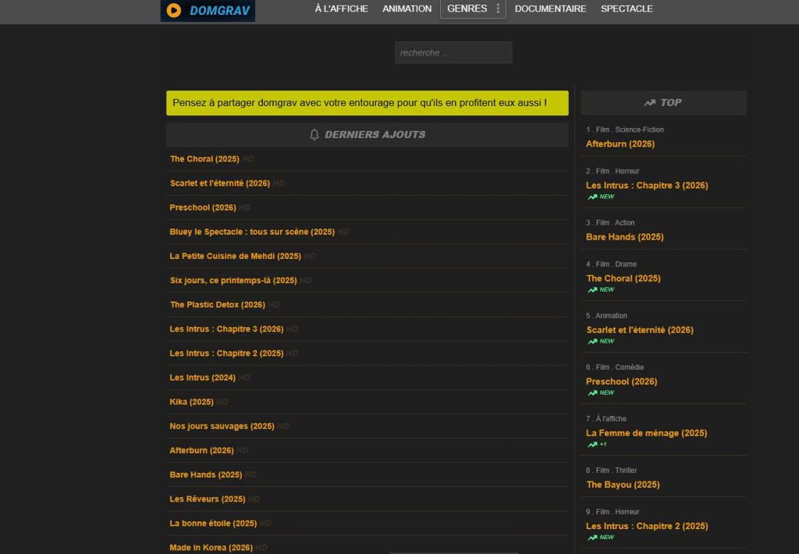Viewport: 799px width, 554px height.
Task: Open The Plastic Detox (2026) link
Action: point(217,304)
